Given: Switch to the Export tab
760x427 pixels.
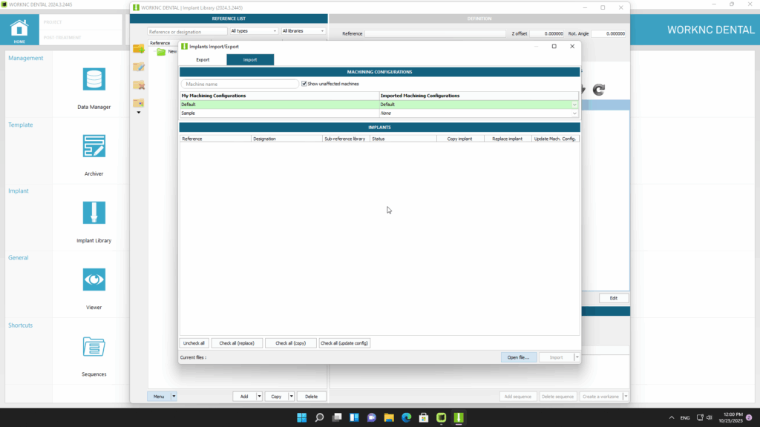Looking at the screenshot, I should click(x=203, y=59).
